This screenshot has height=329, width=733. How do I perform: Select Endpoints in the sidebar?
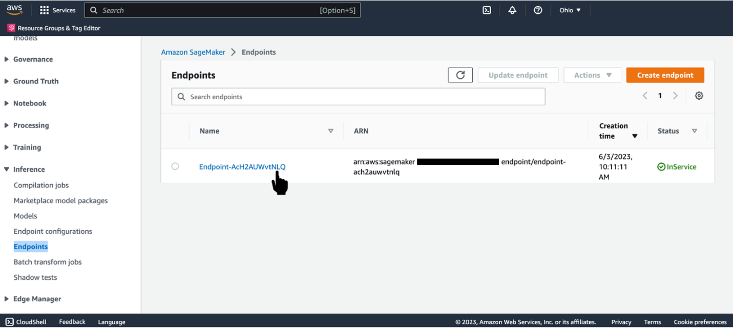coord(31,247)
